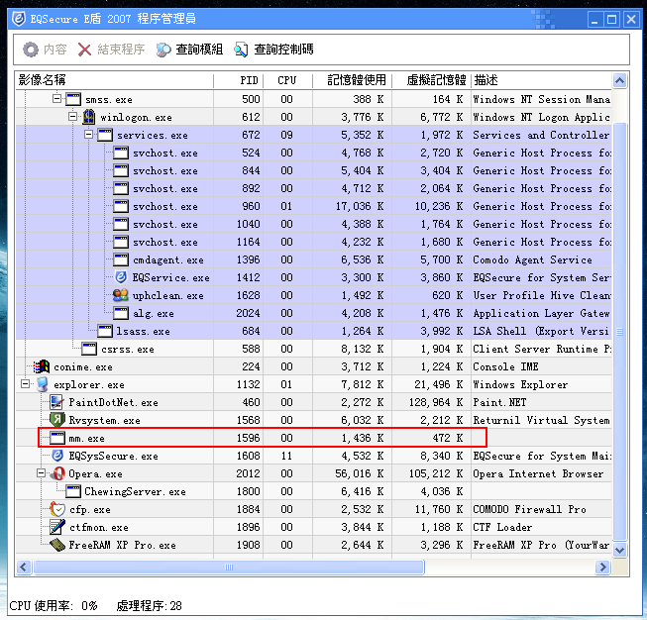647x620 pixels.
Task: Select the ctfmon.exe pen icon
Action: pos(57,527)
